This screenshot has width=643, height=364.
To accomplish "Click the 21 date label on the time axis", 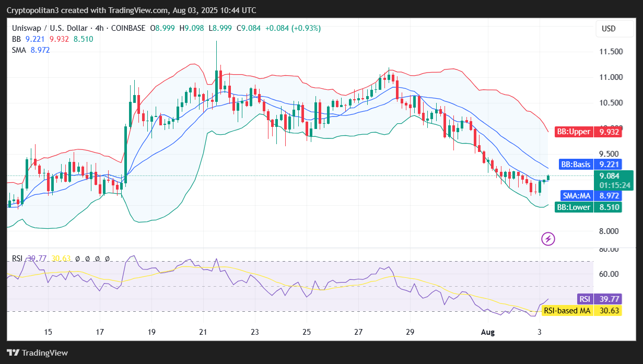I will point(204,332).
